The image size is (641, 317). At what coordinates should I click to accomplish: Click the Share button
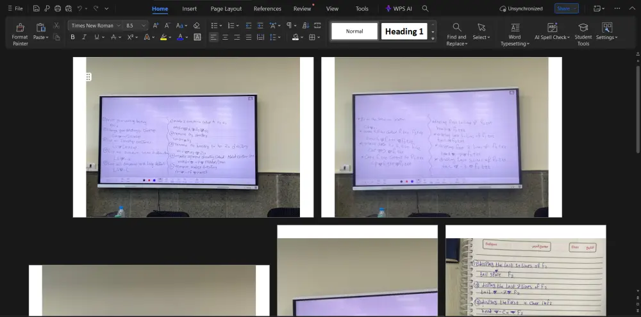pyautogui.click(x=566, y=8)
